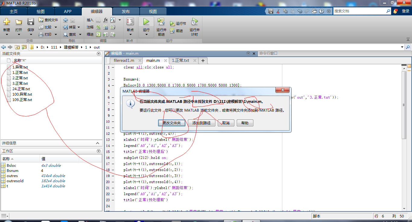Click the Run and Advance (运行并前进) icon

(x=161, y=22)
